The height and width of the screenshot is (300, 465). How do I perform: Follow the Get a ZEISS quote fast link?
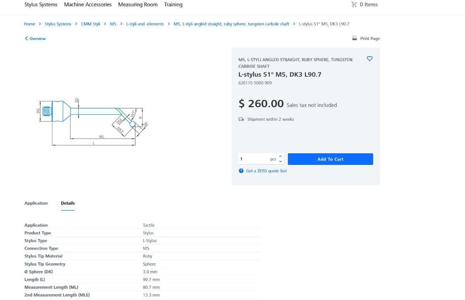(x=267, y=171)
